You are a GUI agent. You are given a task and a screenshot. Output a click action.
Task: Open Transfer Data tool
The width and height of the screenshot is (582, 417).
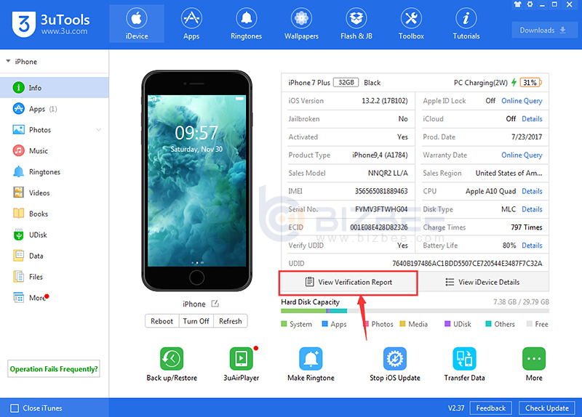pyautogui.click(x=464, y=365)
